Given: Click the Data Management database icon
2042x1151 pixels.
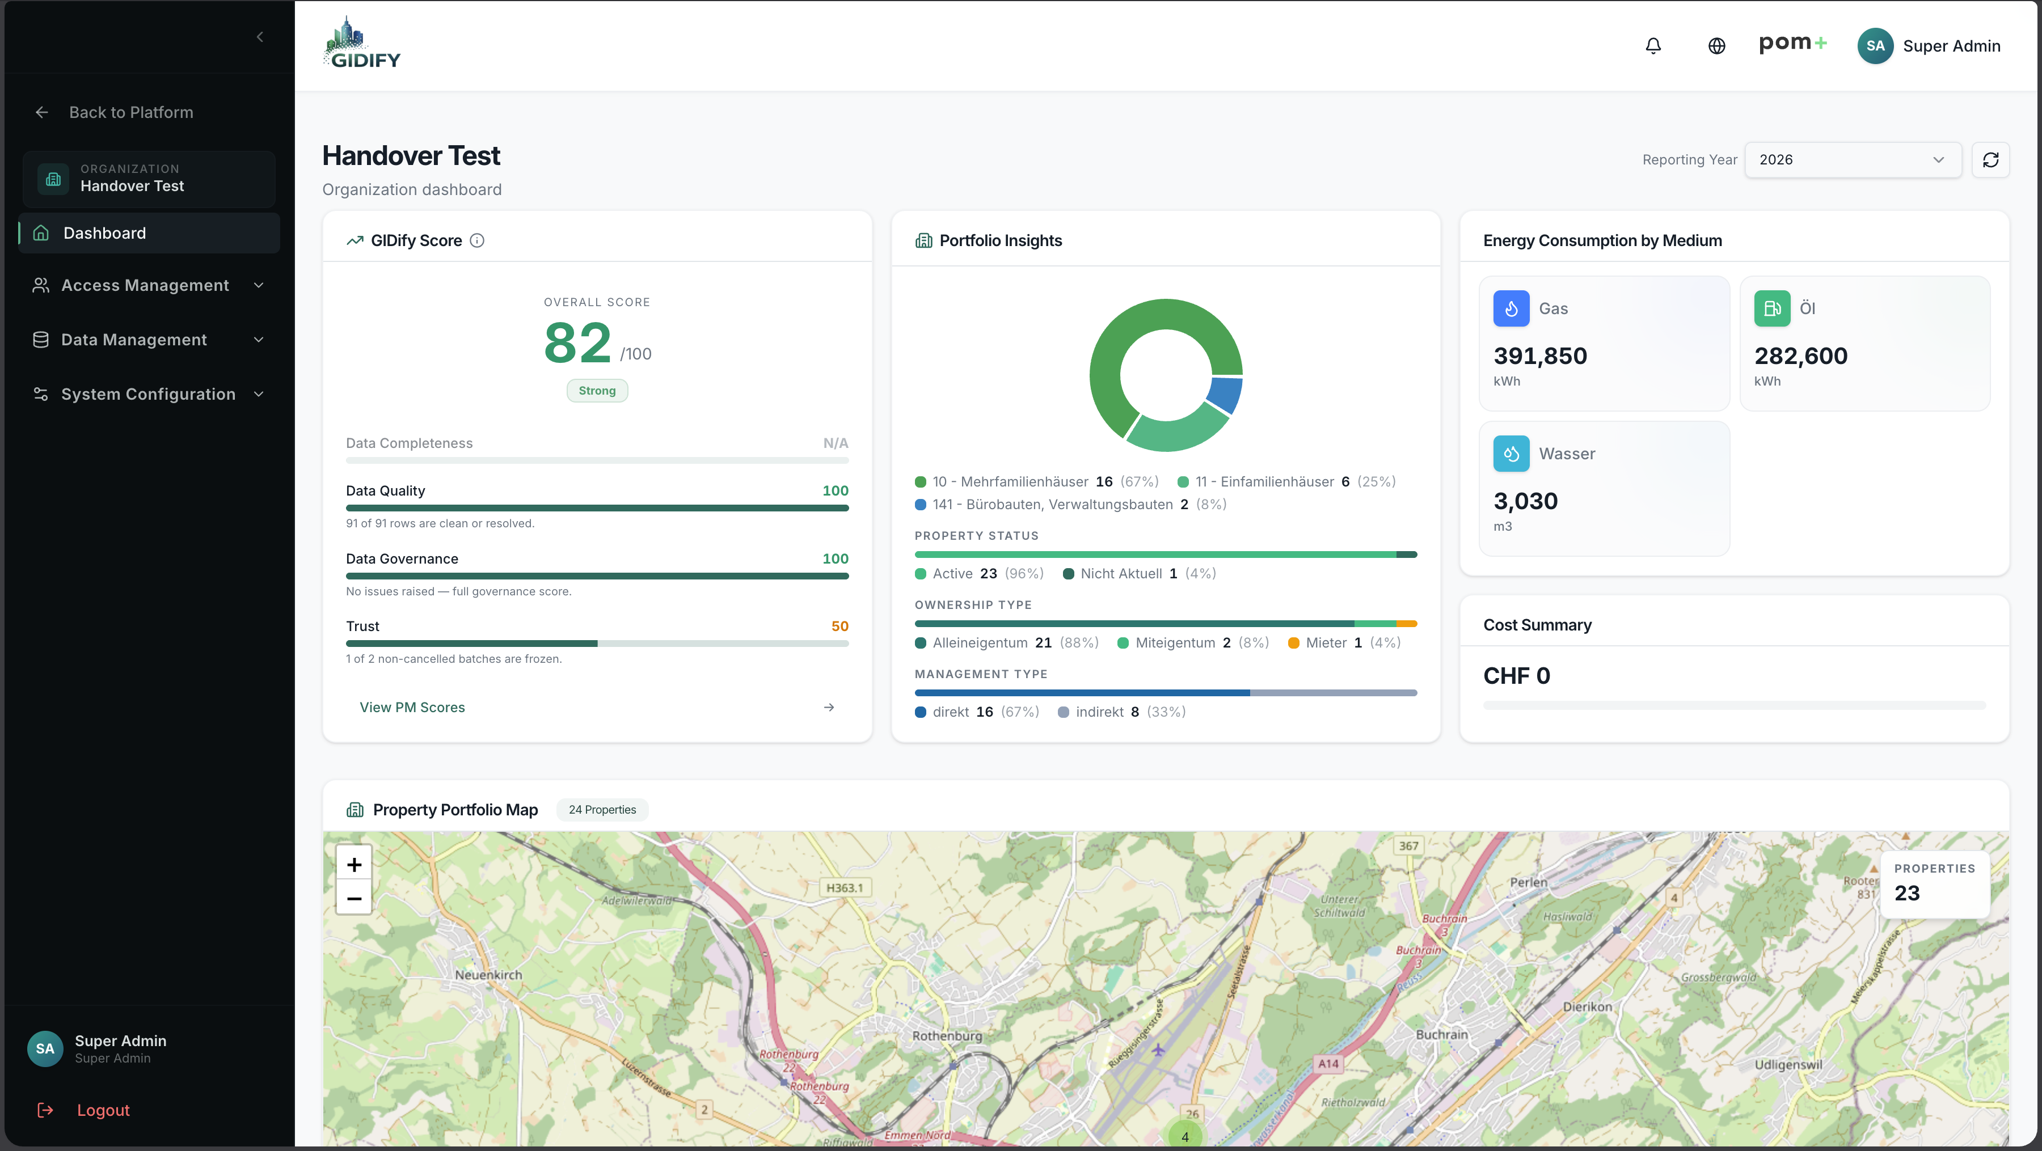Looking at the screenshot, I should (x=40, y=340).
